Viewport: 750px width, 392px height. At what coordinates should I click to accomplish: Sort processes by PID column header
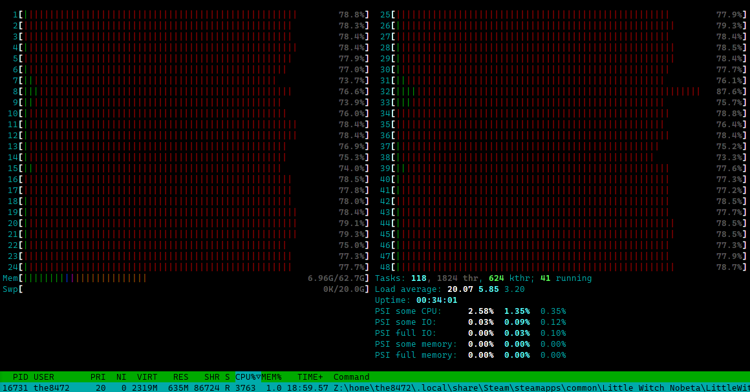pos(21,377)
